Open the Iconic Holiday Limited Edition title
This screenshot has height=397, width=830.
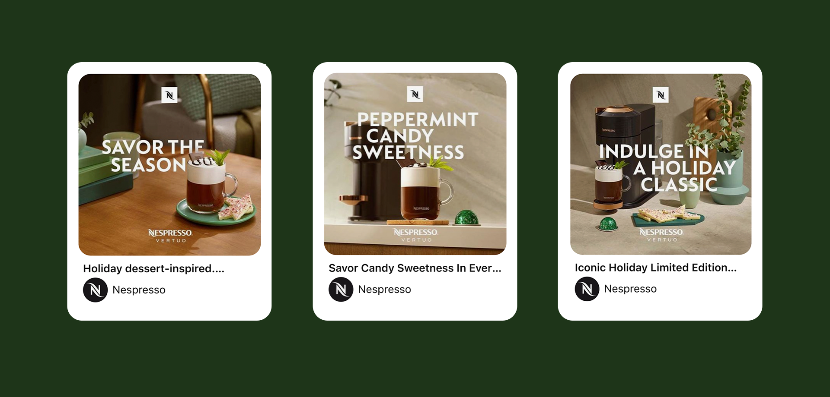coord(656,268)
